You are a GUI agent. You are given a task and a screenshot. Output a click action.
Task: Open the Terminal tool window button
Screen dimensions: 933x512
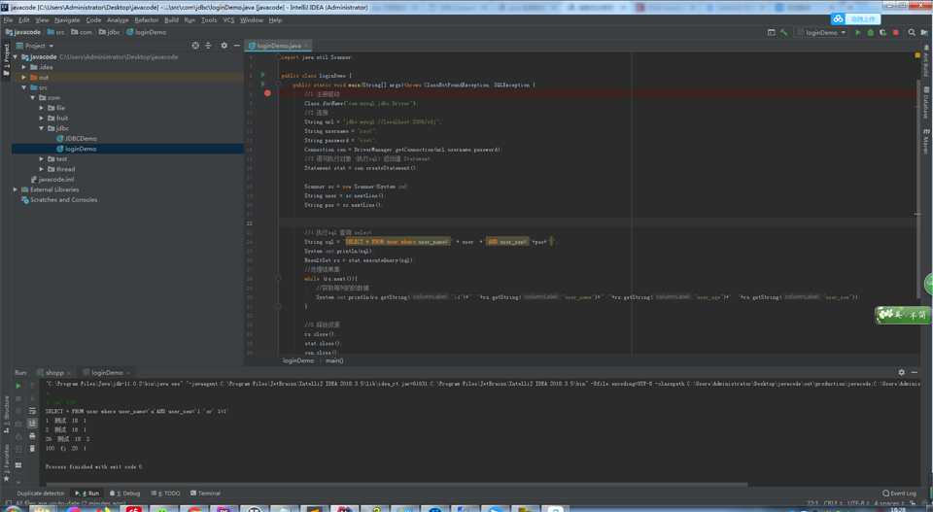click(205, 493)
